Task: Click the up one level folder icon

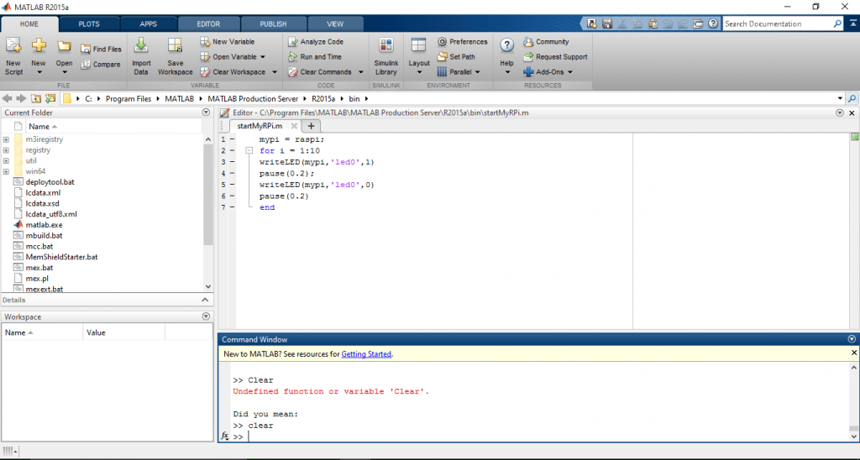Action: [x=36, y=99]
